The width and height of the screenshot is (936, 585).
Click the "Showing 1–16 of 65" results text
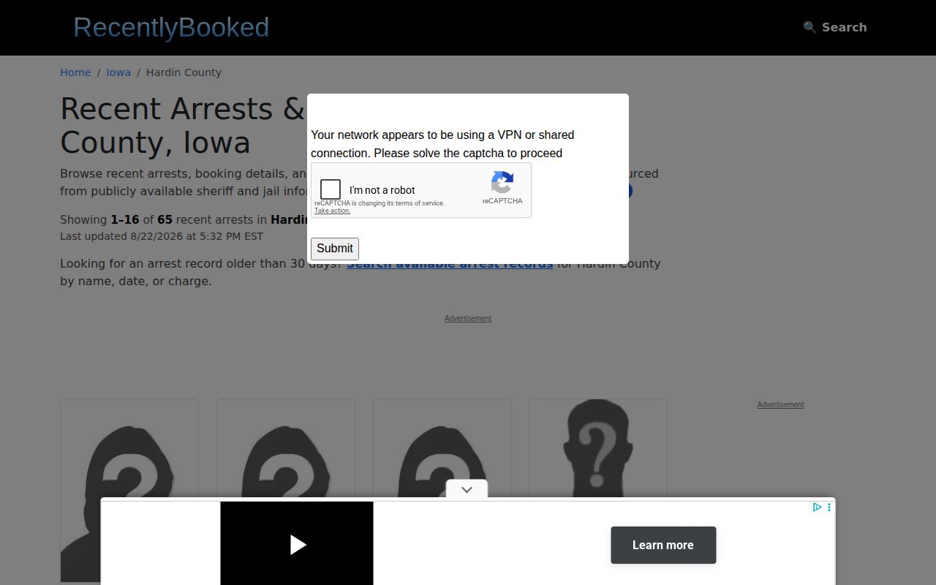click(x=184, y=219)
